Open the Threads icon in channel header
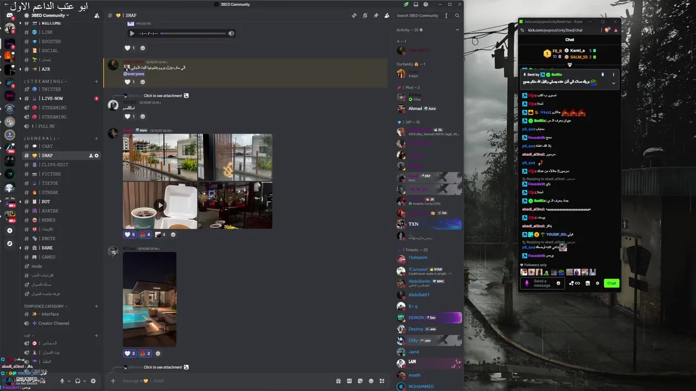Image resolution: width=696 pixels, height=391 pixels. click(354, 15)
